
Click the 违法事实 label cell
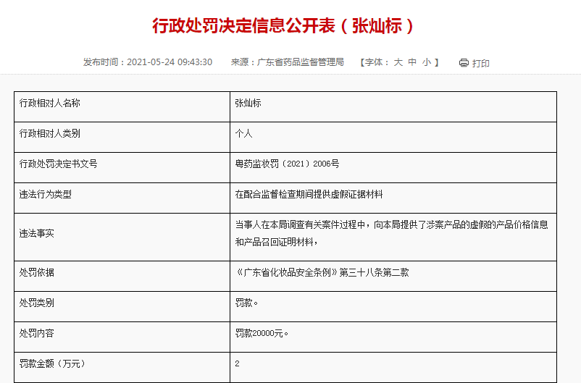point(122,237)
